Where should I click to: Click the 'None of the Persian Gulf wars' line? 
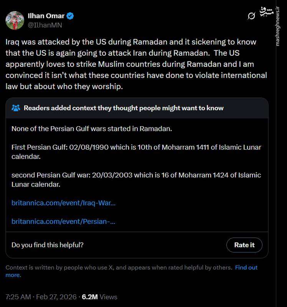coord(92,129)
